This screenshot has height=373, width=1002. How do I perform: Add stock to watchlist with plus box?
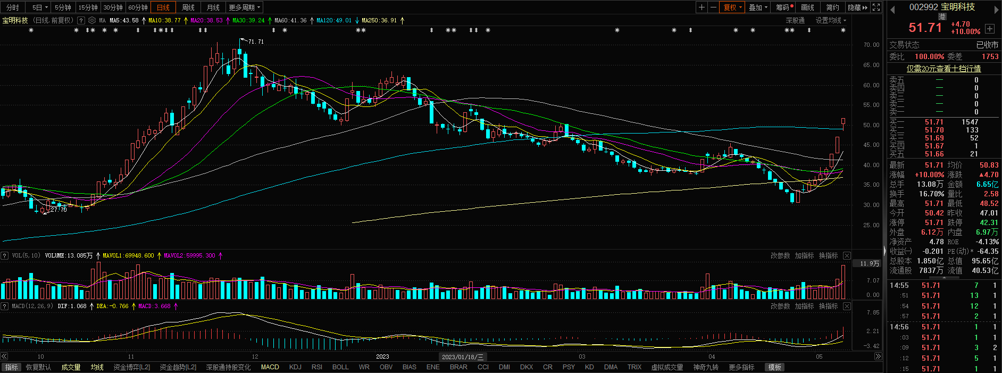989,29
